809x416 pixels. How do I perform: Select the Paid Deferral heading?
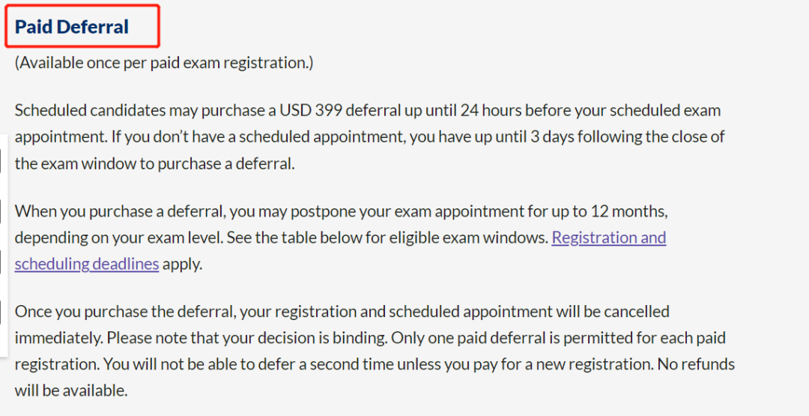click(x=72, y=27)
